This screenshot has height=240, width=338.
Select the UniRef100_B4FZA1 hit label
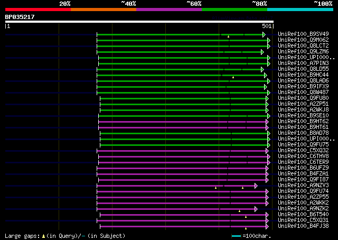(303, 174)
